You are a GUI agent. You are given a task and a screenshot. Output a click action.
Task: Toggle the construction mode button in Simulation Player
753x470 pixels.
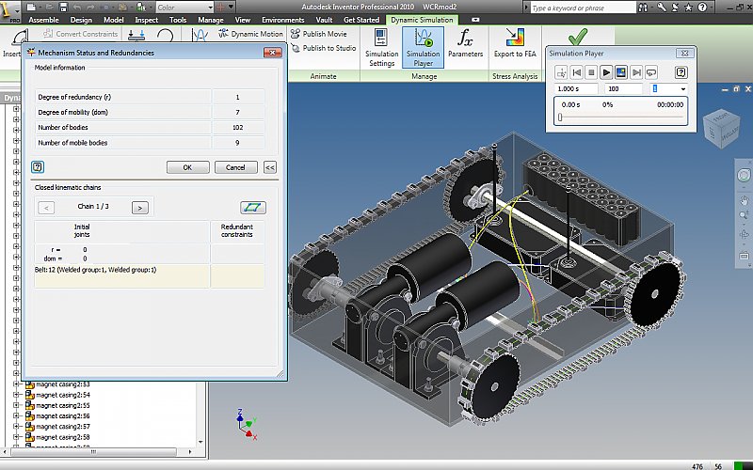coord(561,72)
